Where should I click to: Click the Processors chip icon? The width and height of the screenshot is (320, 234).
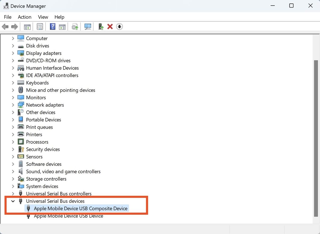click(x=21, y=142)
